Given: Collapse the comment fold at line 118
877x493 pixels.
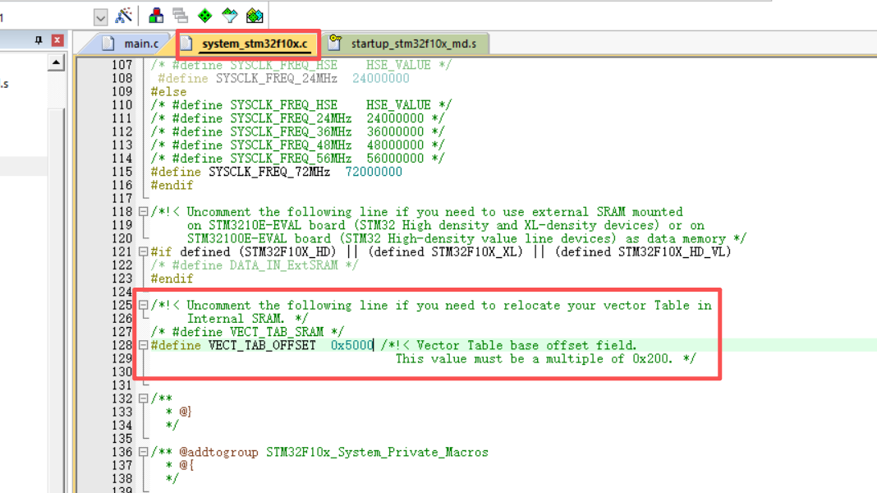Looking at the screenshot, I should click(143, 212).
